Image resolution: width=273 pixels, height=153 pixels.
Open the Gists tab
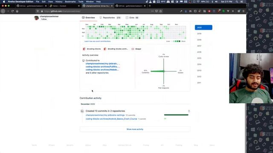click(132, 18)
